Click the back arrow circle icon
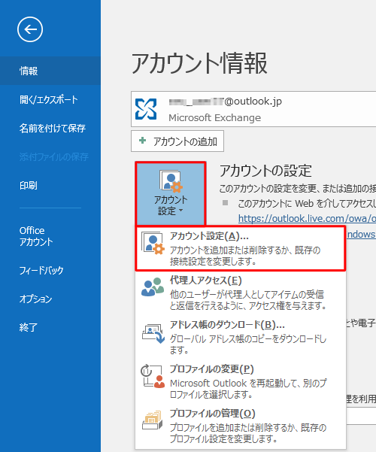 [x=30, y=29]
